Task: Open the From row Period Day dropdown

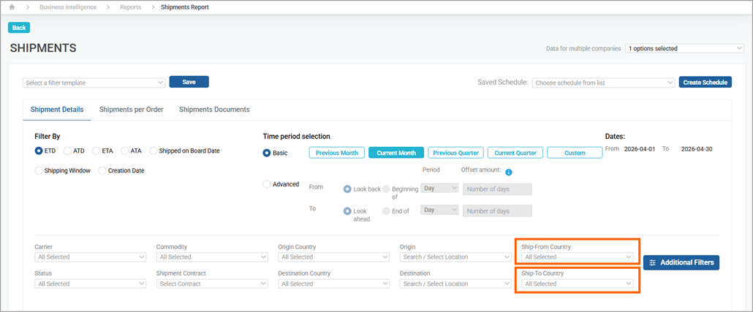Action: tap(440, 189)
